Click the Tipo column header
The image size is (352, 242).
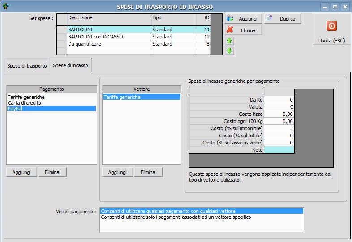[x=173, y=20]
